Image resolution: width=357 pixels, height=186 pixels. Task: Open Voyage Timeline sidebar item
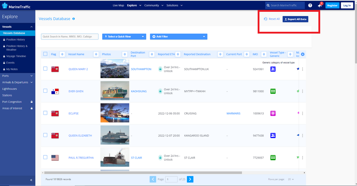pos(16,56)
